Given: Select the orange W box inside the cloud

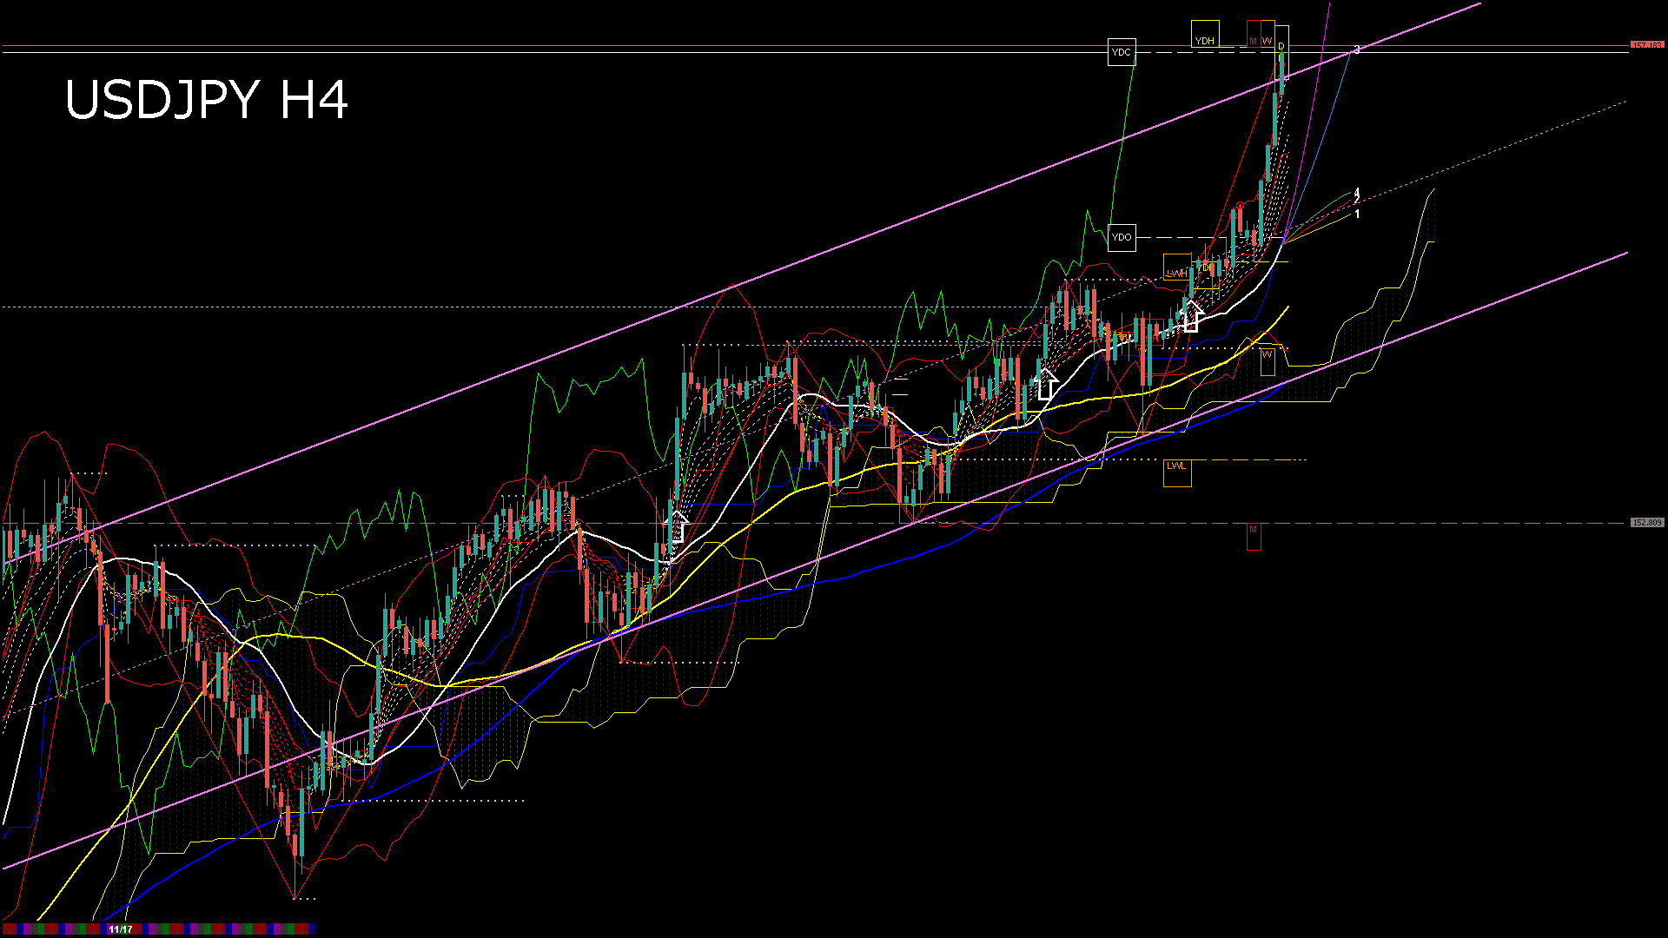Looking at the screenshot, I should point(1267,360).
